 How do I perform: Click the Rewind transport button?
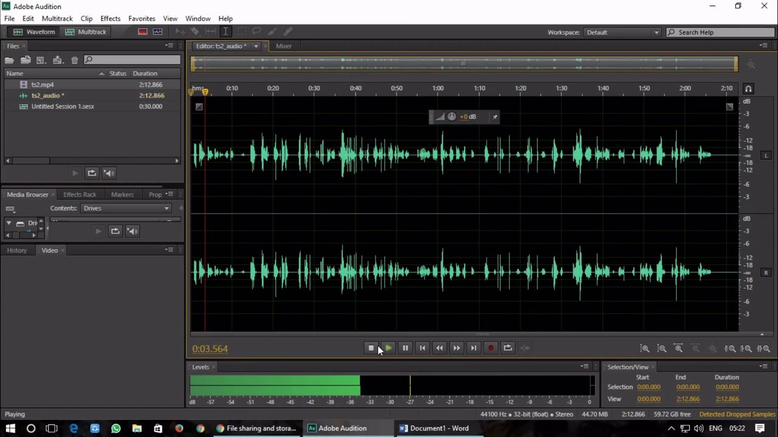[x=439, y=348]
